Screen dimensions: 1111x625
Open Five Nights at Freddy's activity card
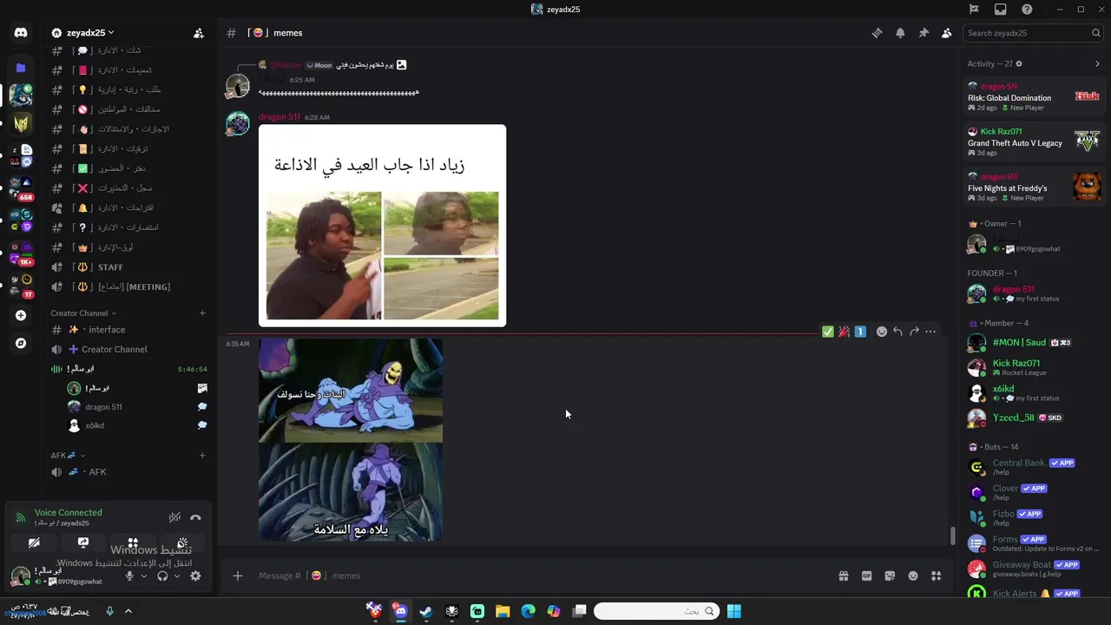click(x=1035, y=187)
